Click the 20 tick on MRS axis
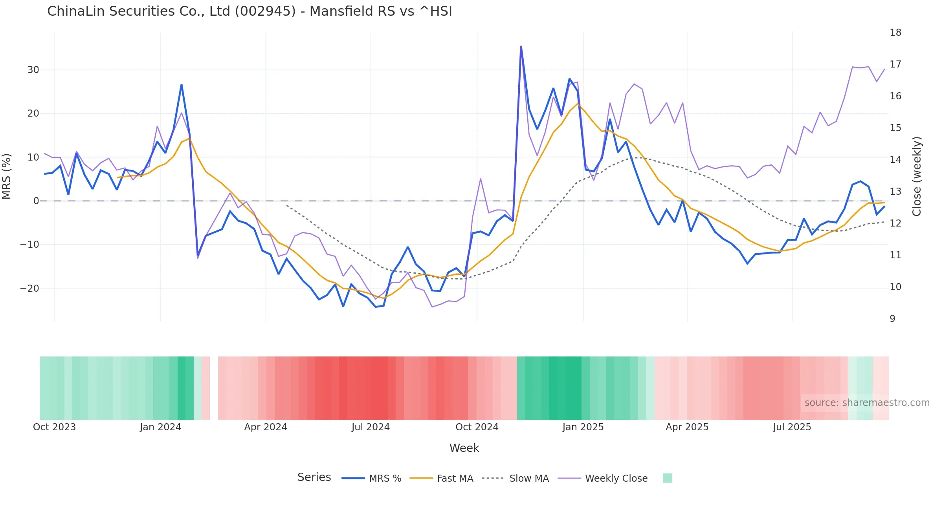The image size is (943, 530). click(x=33, y=113)
